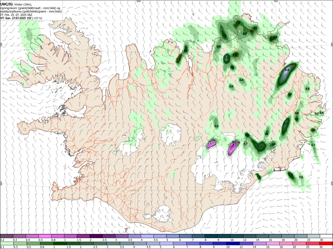Click the 15W longitude label at top
This screenshot has width=333, height=249.
click(276, 1)
